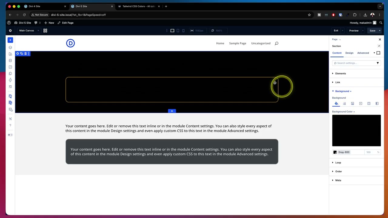Open the grid view icon next to Main Canvas
This screenshot has height=218, width=388.
45,31
